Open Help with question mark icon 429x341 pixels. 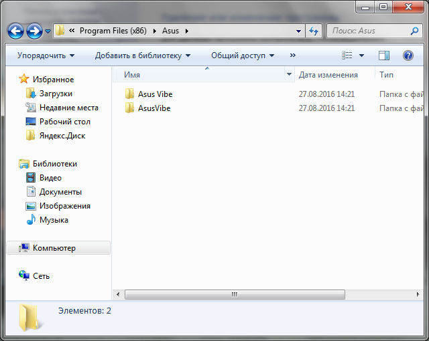point(408,55)
